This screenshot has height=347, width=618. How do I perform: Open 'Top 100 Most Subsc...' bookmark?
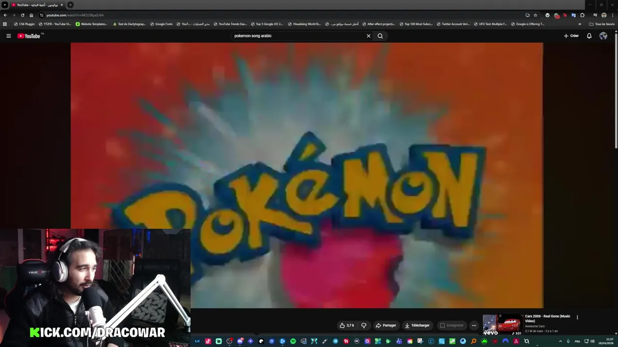pos(416,24)
